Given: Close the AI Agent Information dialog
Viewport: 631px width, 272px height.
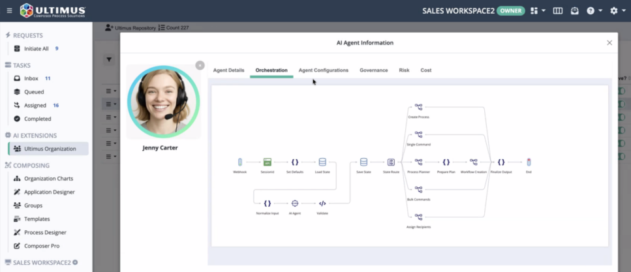Looking at the screenshot, I should [x=609, y=42].
